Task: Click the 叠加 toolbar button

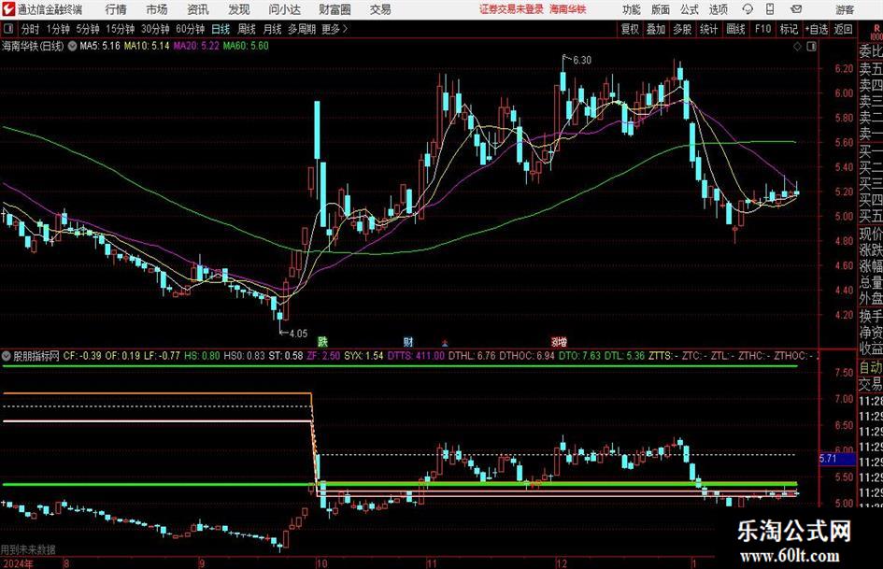Action: (x=656, y=29)
